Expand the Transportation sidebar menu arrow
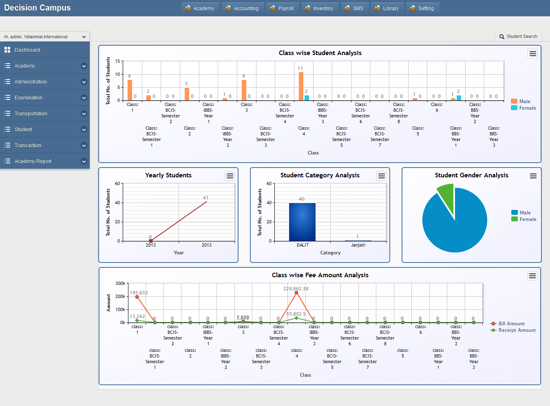The height and width of the screenshot is (406, 550). click(84, 114)
